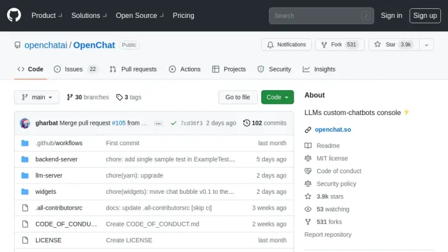Open commit message 'chore(yarn): upgrade'
Image resolution: width=448 pixels, height=252 pixels.
(x=134, y=175)
